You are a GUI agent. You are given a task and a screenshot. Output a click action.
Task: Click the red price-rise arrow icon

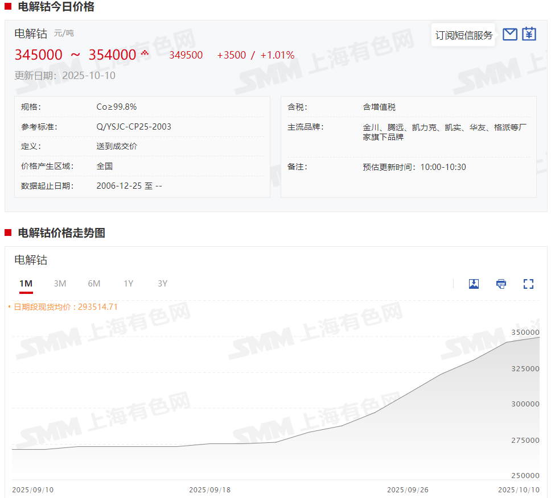point(145,53)
